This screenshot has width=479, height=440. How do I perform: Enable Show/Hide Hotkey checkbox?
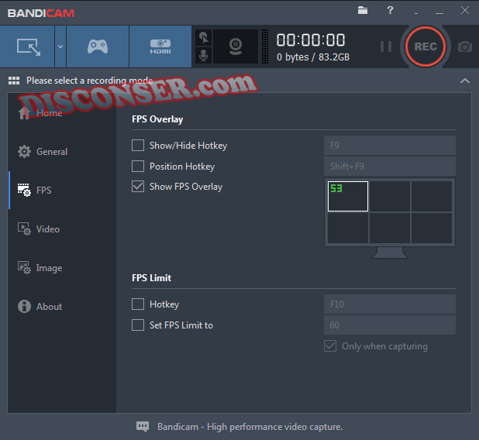click(138, 146)
